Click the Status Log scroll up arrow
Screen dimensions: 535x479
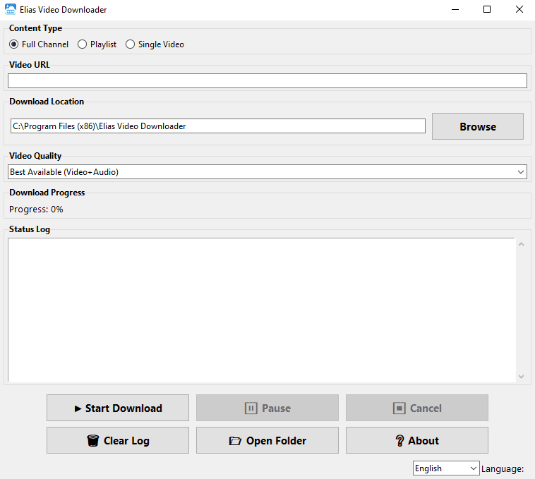coord(521,244)
